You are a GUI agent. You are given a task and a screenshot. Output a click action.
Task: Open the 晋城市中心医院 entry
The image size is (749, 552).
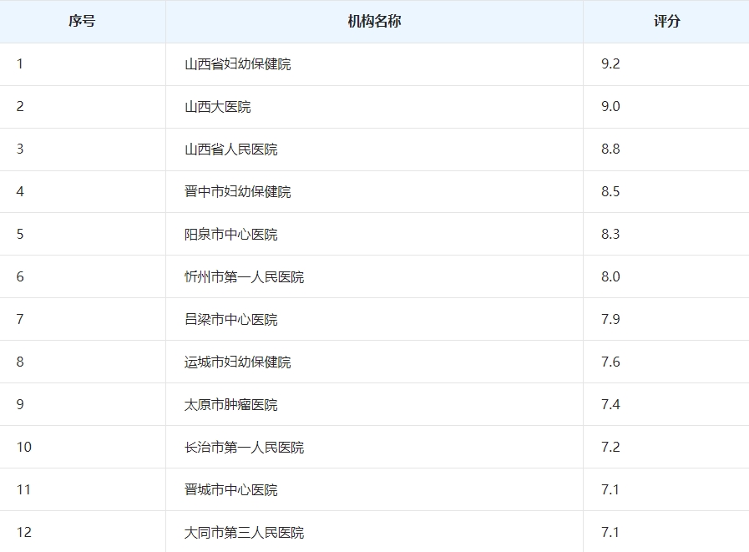tap(230, 490)
